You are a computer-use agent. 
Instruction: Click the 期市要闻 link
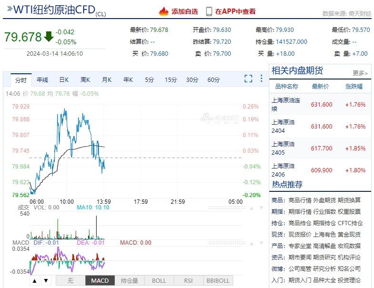300,257
